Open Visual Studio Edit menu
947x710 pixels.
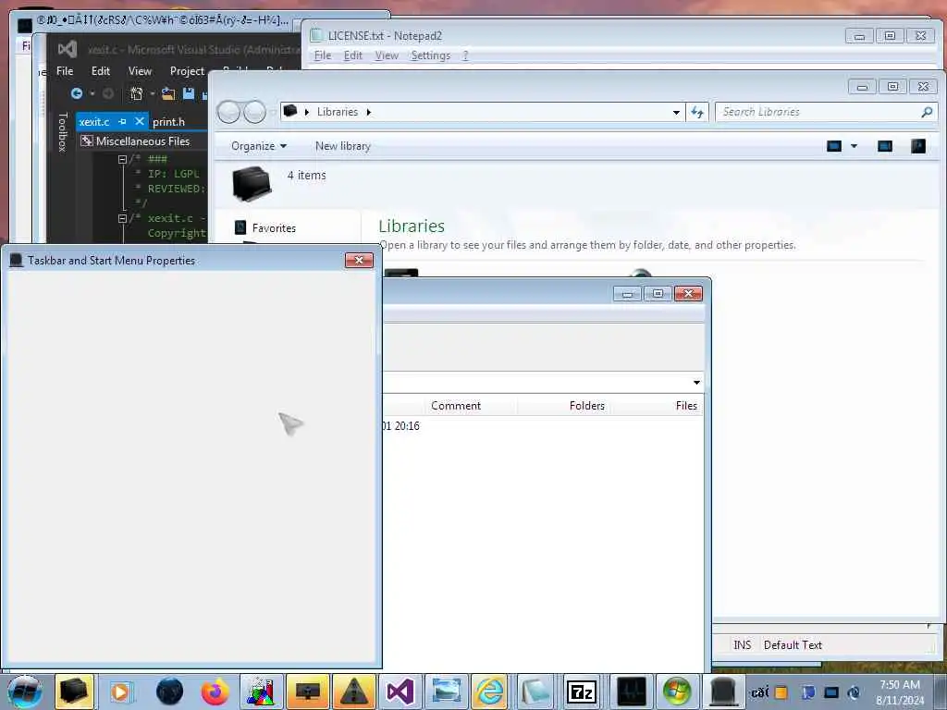coord(100,71)
